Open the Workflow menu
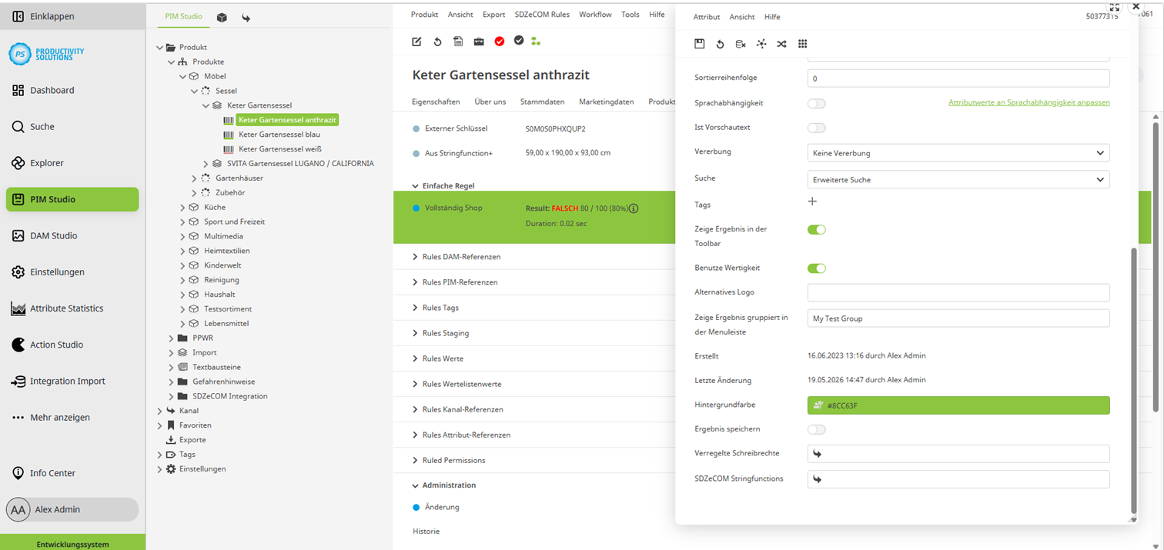This screenshot has width=1164, height=550. [x=595, y=15]
